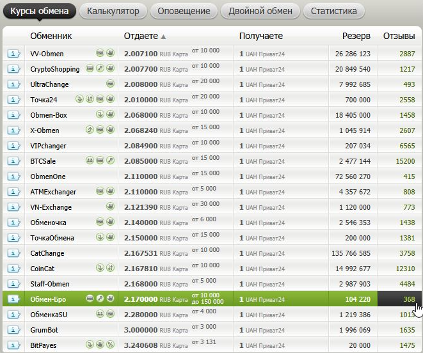Open the UltraChange exchanger link
423x353 pixels.
point(49,84)
